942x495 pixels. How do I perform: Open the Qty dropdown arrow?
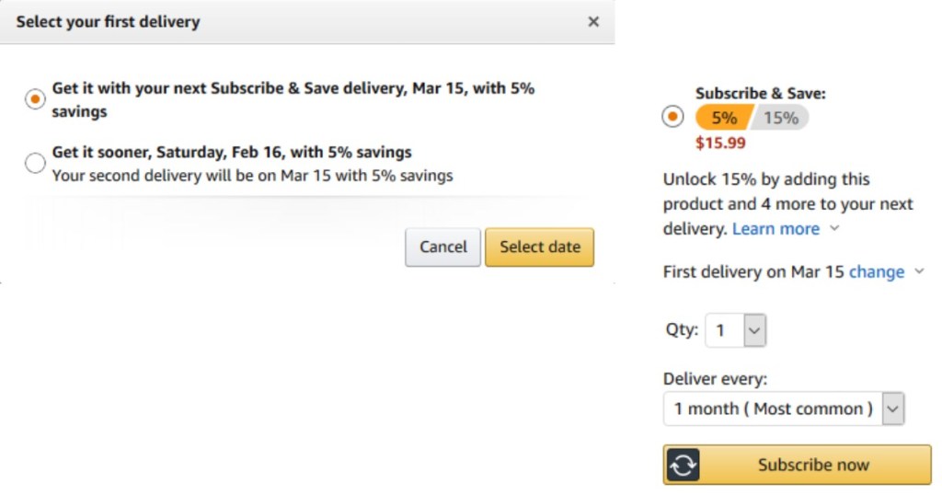click(x=754, y=330)
